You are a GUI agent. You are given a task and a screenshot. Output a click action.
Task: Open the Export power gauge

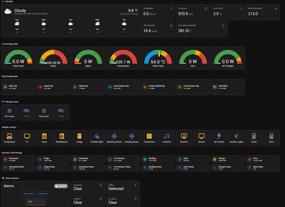point(88,58)
